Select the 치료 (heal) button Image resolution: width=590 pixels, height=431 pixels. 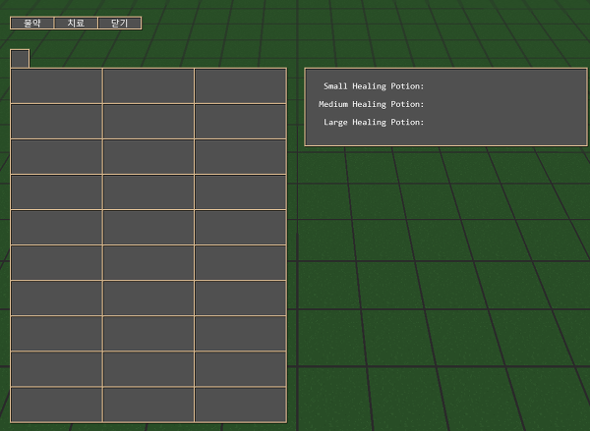[76, 23]
